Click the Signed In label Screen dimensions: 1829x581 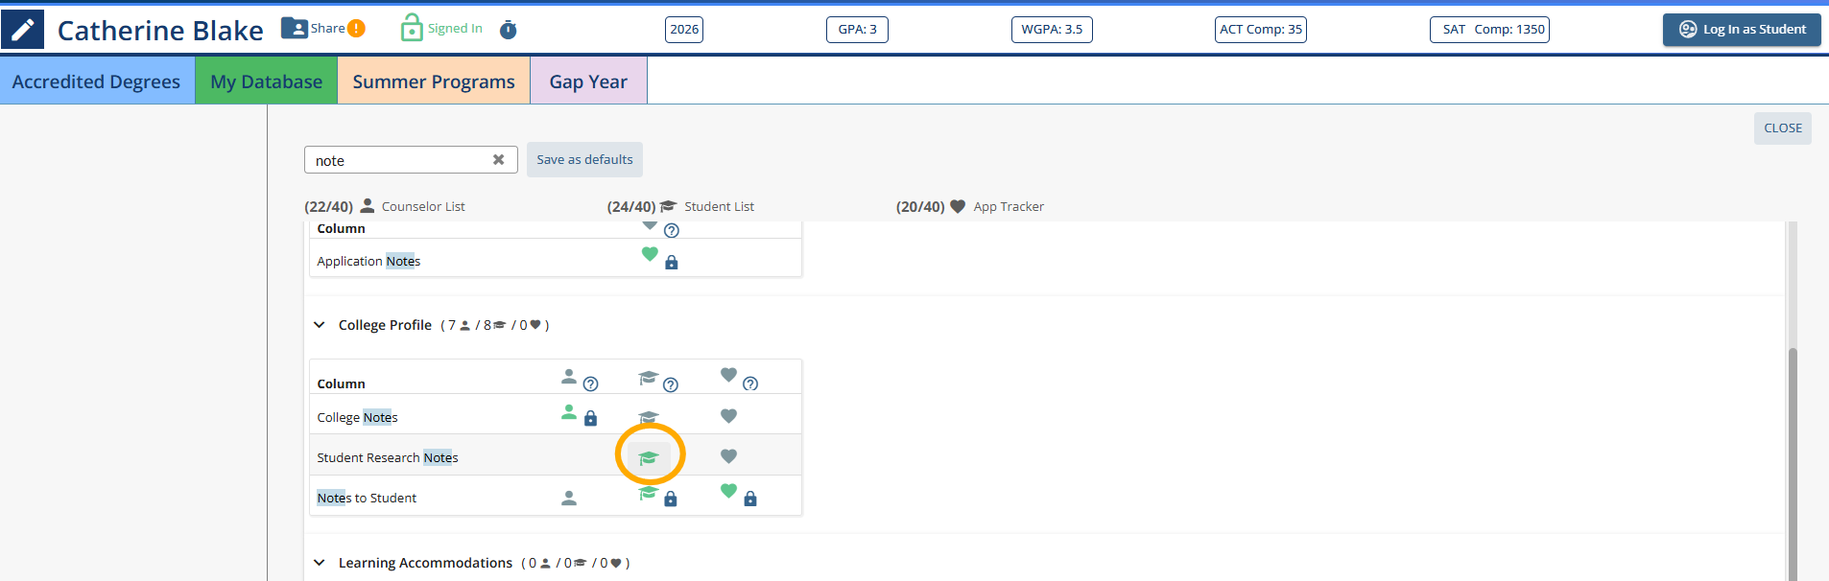(455, 29)
